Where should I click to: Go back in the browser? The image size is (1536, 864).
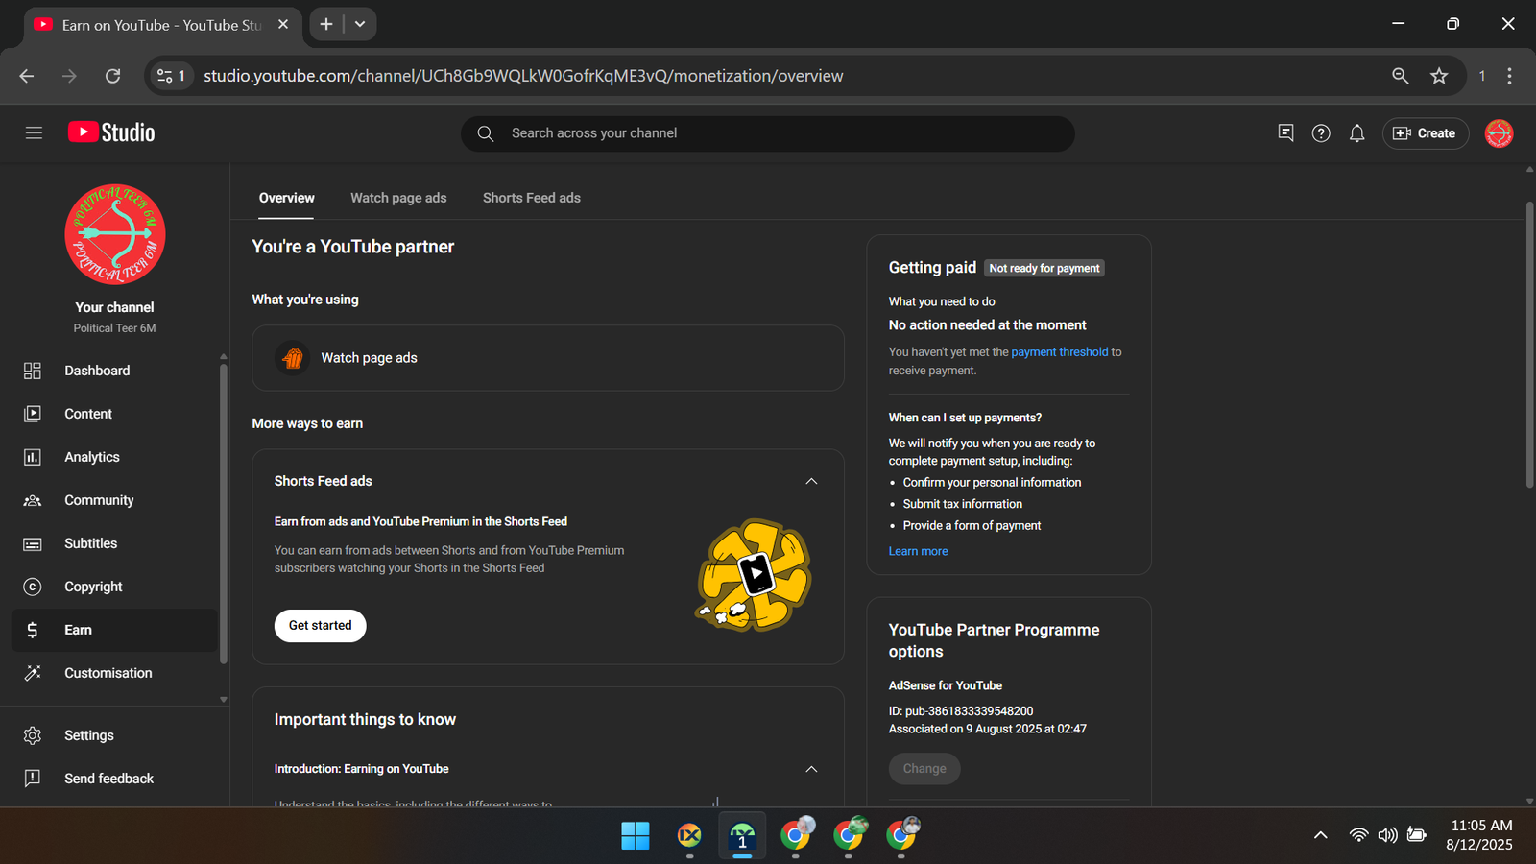(x=27, y=76)
